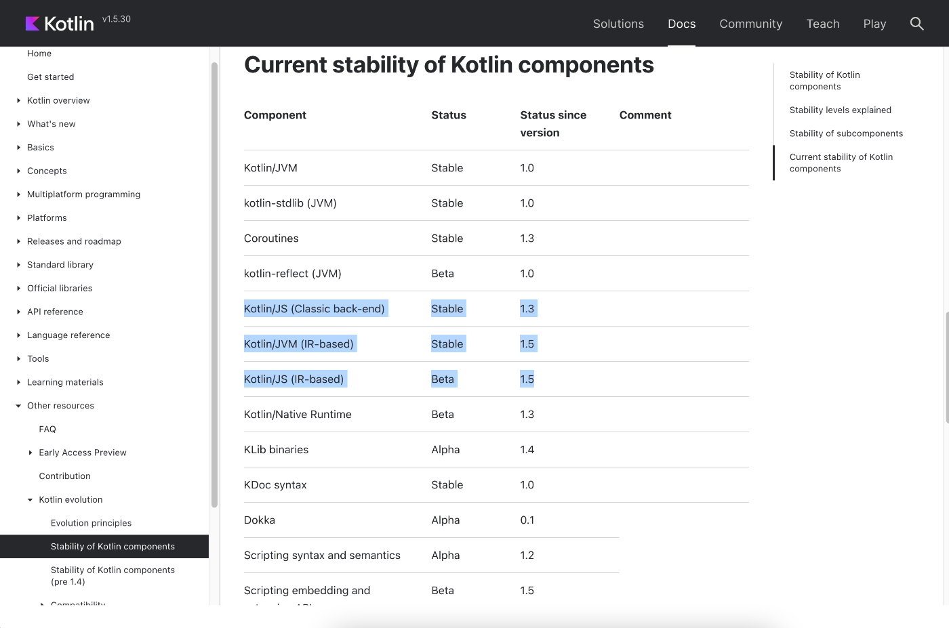949x628 pixels.
Task: Open Home in the sidebar
Action: click(x=39, y=54)
